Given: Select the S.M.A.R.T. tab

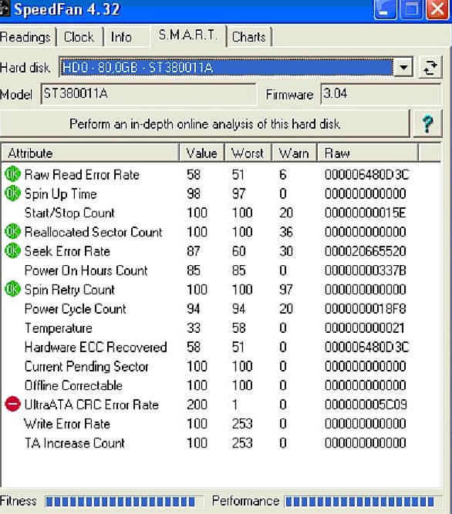Looking at the screenshot, I should [188, 35].
